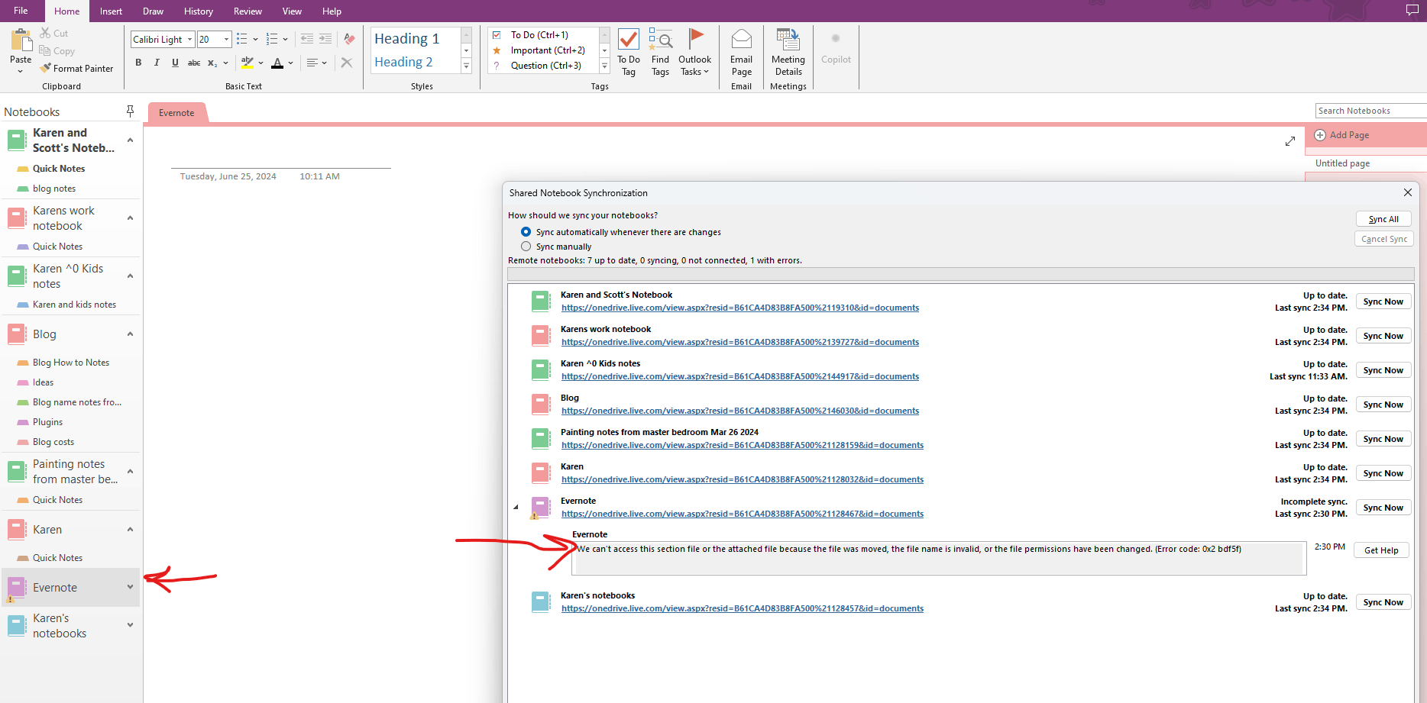Apply strikethrough formatting
This screenshot has width=1427, height=703.
click(194, 63)
